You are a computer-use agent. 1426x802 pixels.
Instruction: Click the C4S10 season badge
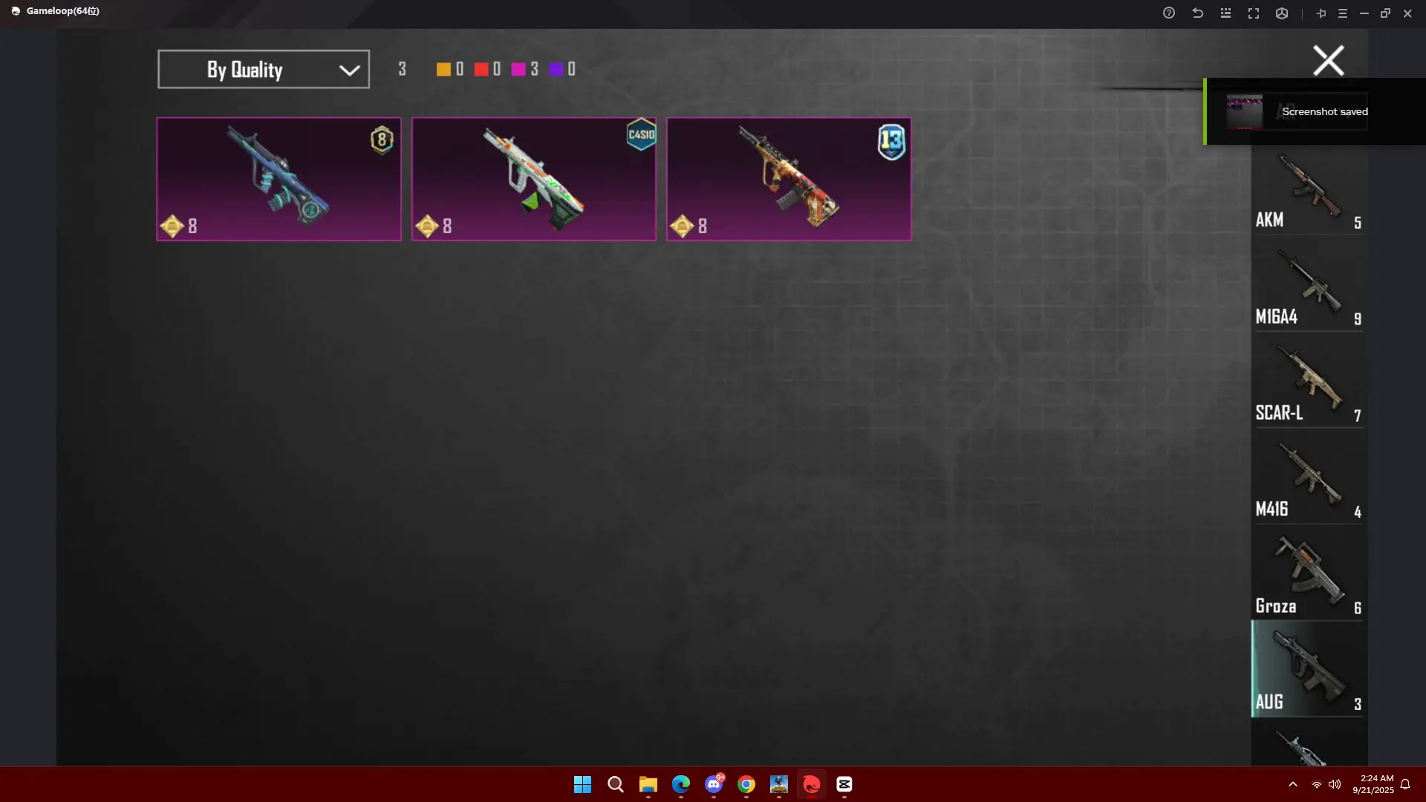pyautogui.click(x=641, y=134)
